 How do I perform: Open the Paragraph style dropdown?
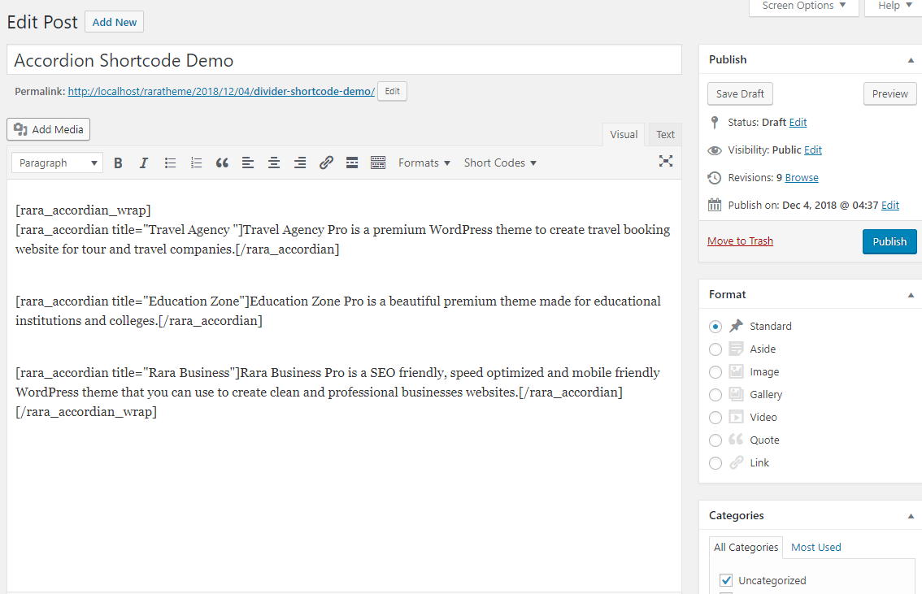coord(57,163)
